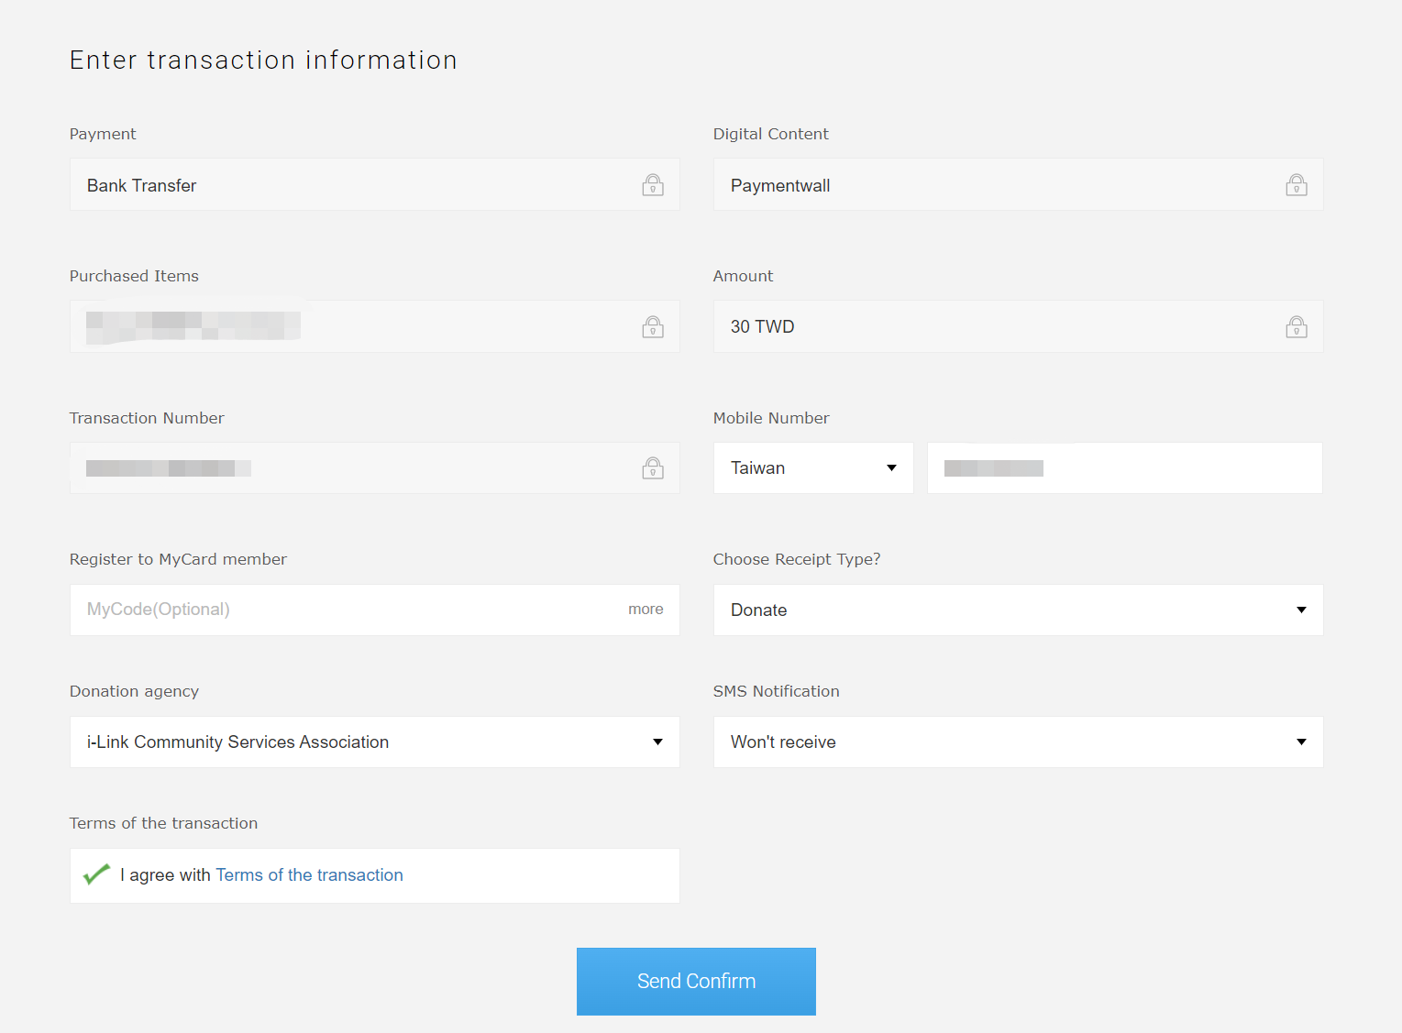Toggle the green agreement checkmark
The image size is (1402, 1033).
click(96, 874)
